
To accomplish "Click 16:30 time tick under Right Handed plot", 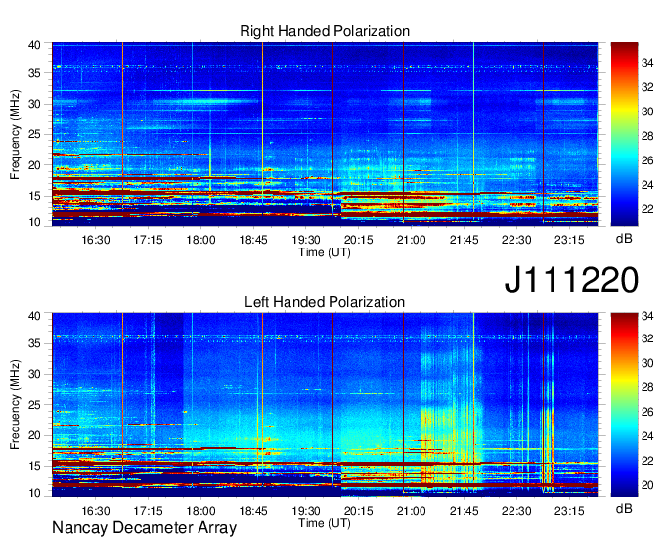I will (96, 240).
